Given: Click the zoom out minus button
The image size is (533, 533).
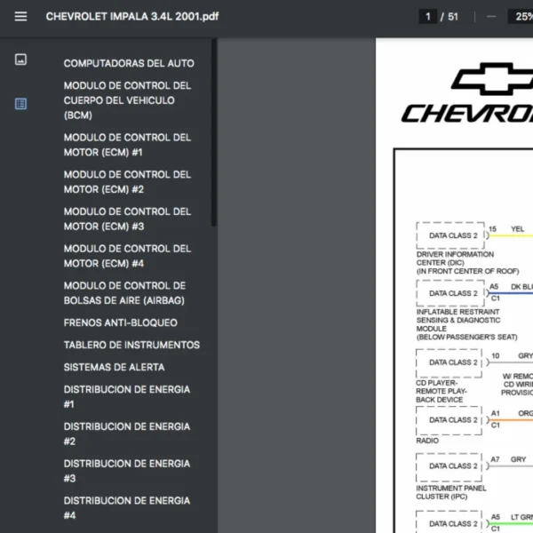Looking at the screenshot, I should click(x=491, y=16).
